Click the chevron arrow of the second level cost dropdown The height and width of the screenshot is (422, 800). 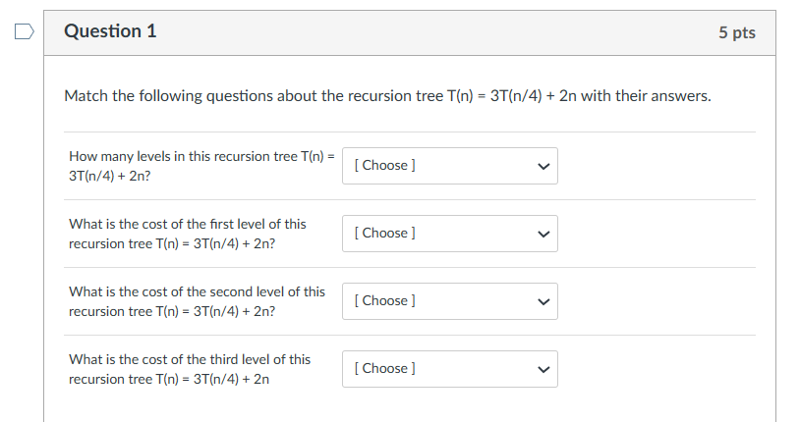click(542, 301)
